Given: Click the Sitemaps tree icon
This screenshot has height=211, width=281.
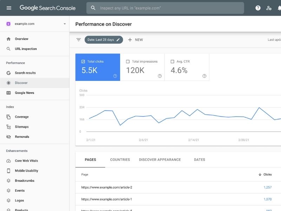Looking at the screenshot, I should 8,127.
